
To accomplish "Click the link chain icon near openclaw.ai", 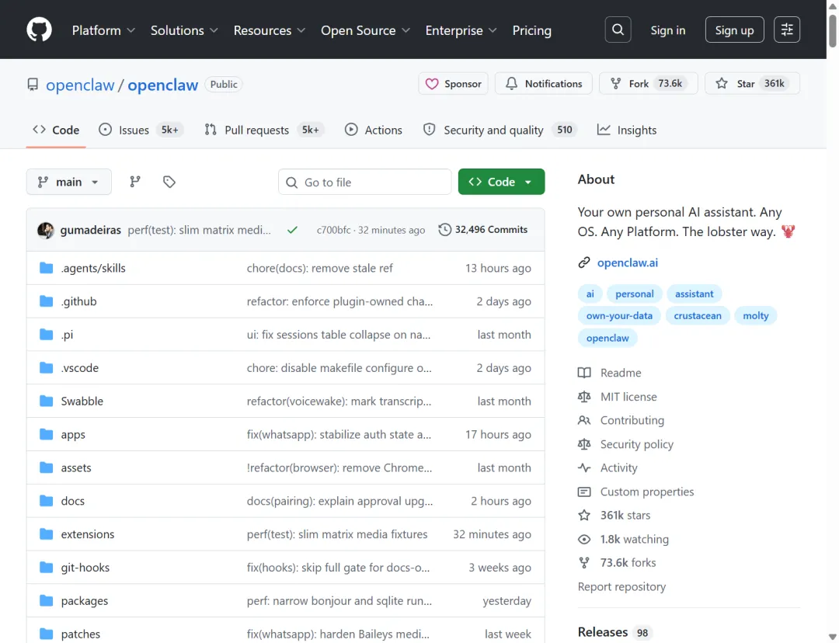I will [x=583, y=262].
